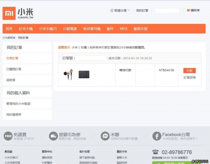Click the earphone product thumbnail
The height and width of the screenshot is (164, 210).
tap(69, 74)
